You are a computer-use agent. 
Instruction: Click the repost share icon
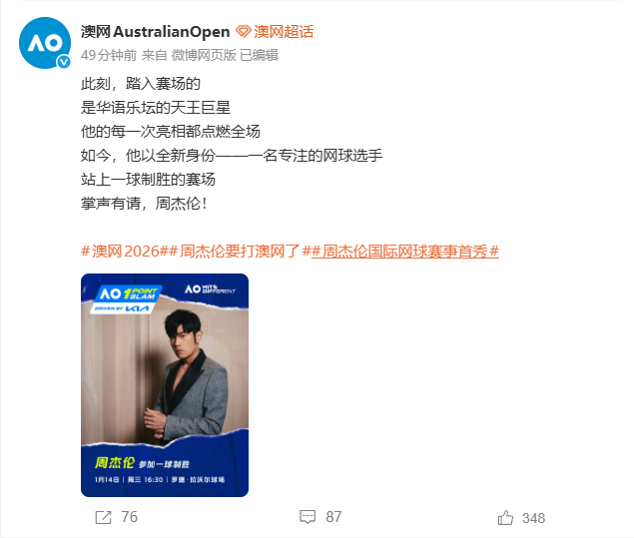103,517
